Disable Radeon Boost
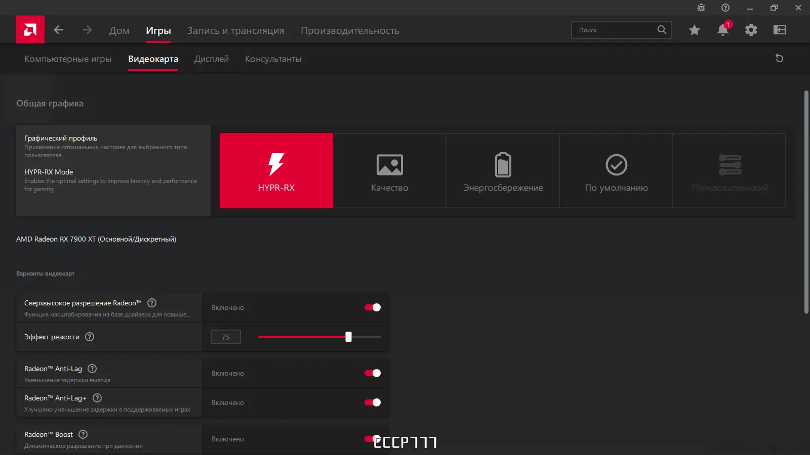Image resolution: width=810 pixels, height=455 pixels. tap(372, 439)
